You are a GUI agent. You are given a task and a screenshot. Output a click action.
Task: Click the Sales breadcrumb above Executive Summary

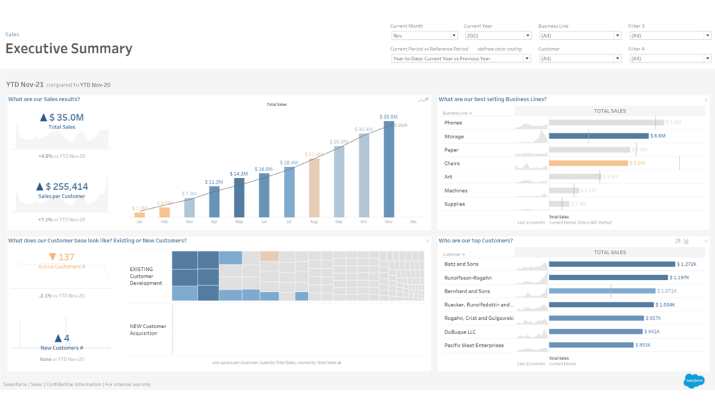pyautogui.click(x=11, y=34)
